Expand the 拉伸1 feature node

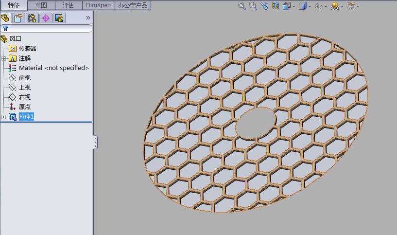3,117
